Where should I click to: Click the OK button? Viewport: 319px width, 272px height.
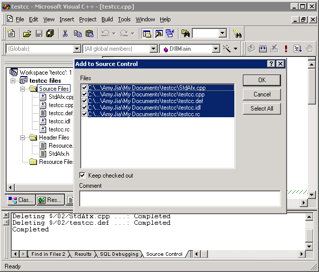[262, 80]
